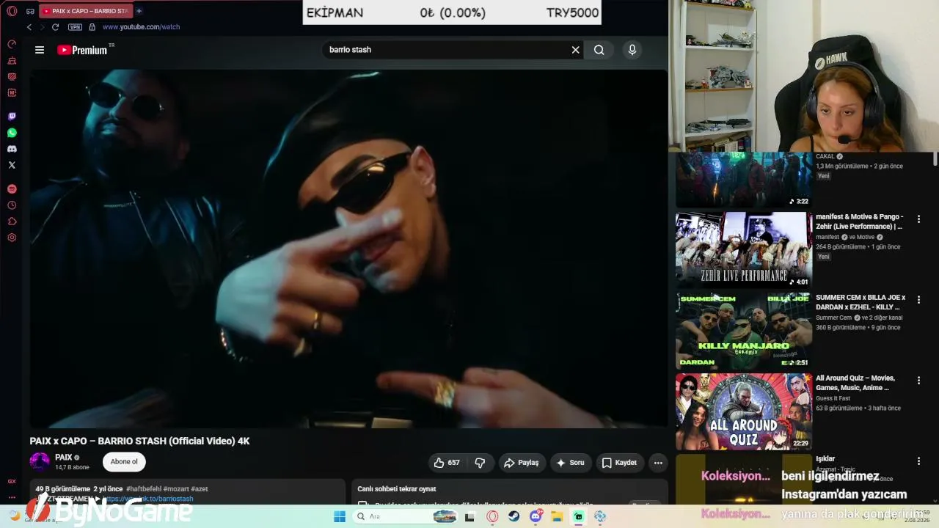
Task: Toggle the VPN badge in address bar
Action: (75, 27)
